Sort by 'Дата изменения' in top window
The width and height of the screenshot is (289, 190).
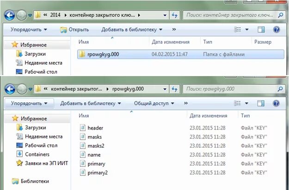[171, 42]
